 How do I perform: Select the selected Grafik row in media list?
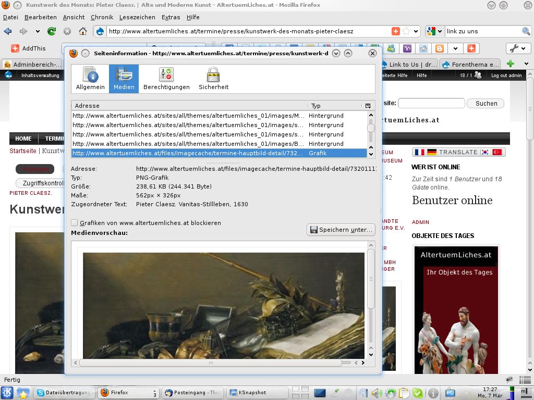(x=219, y=153)
